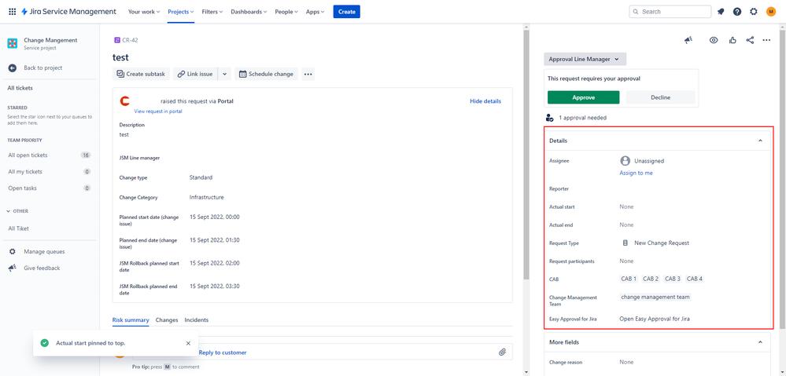The height and width of the screenshot is (376, 786).
Task: Click the Back to project arrow icon
Action: click(13, 68)
